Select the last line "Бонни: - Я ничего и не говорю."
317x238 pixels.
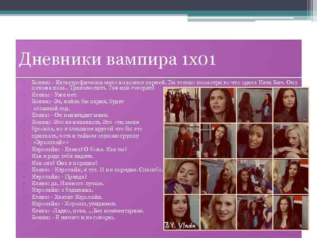(x=74, y=218)
